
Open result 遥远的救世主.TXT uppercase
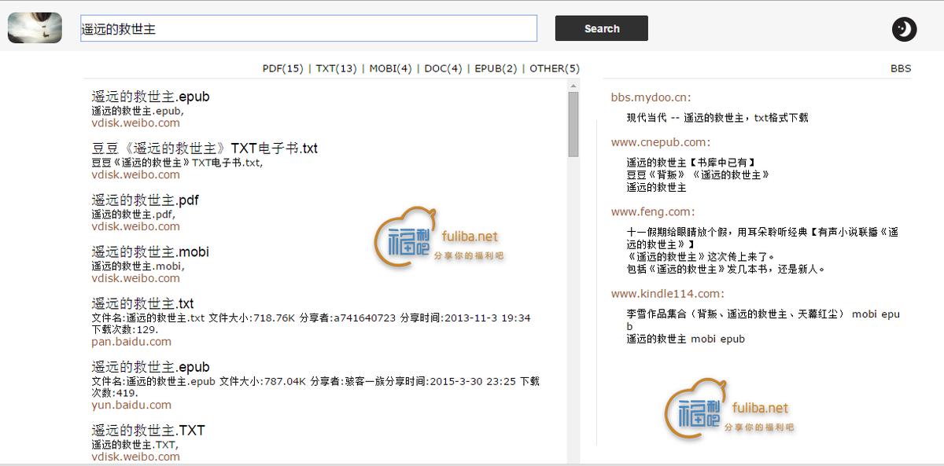148,431
